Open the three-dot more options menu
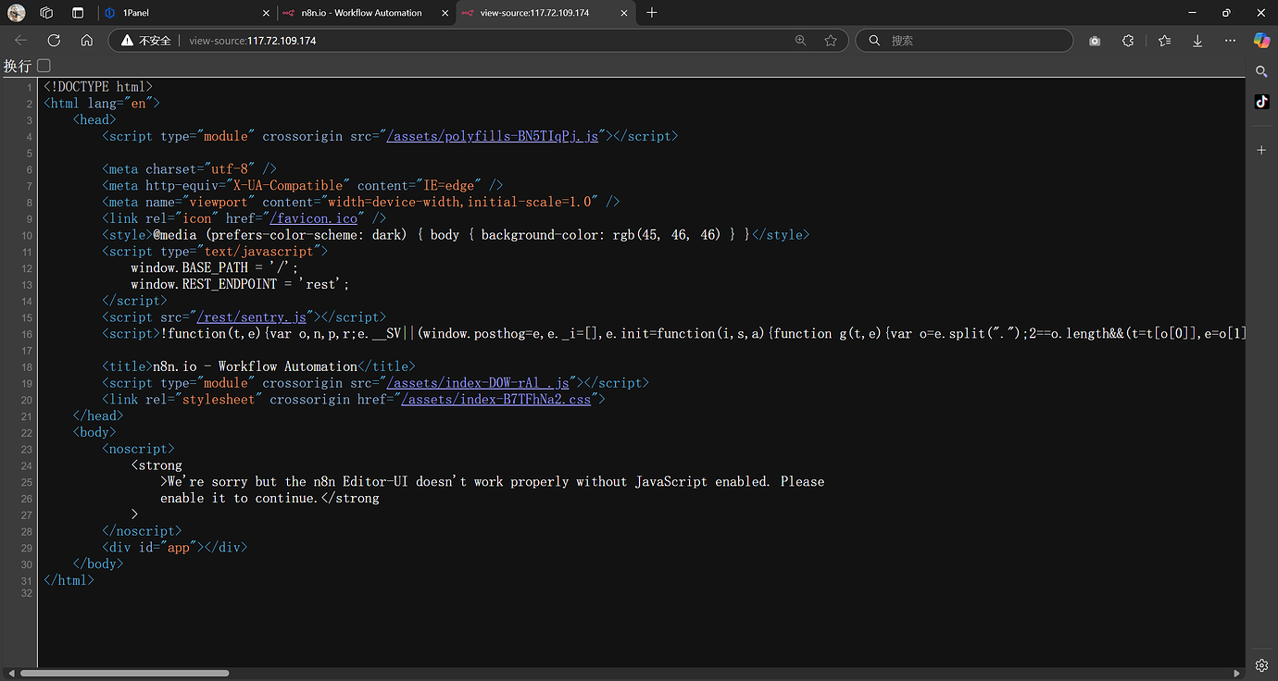The width and height of the screenshot is (1278, 681). pyautogui.click(x=1229, y=40)
